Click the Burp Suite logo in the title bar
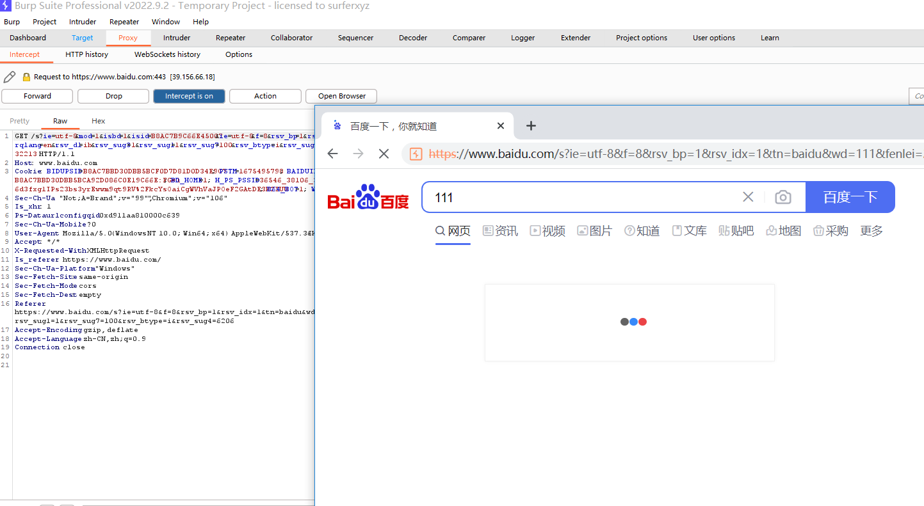Image resolution: width=924 pixels, height=506 pixels. coord(6,6)
